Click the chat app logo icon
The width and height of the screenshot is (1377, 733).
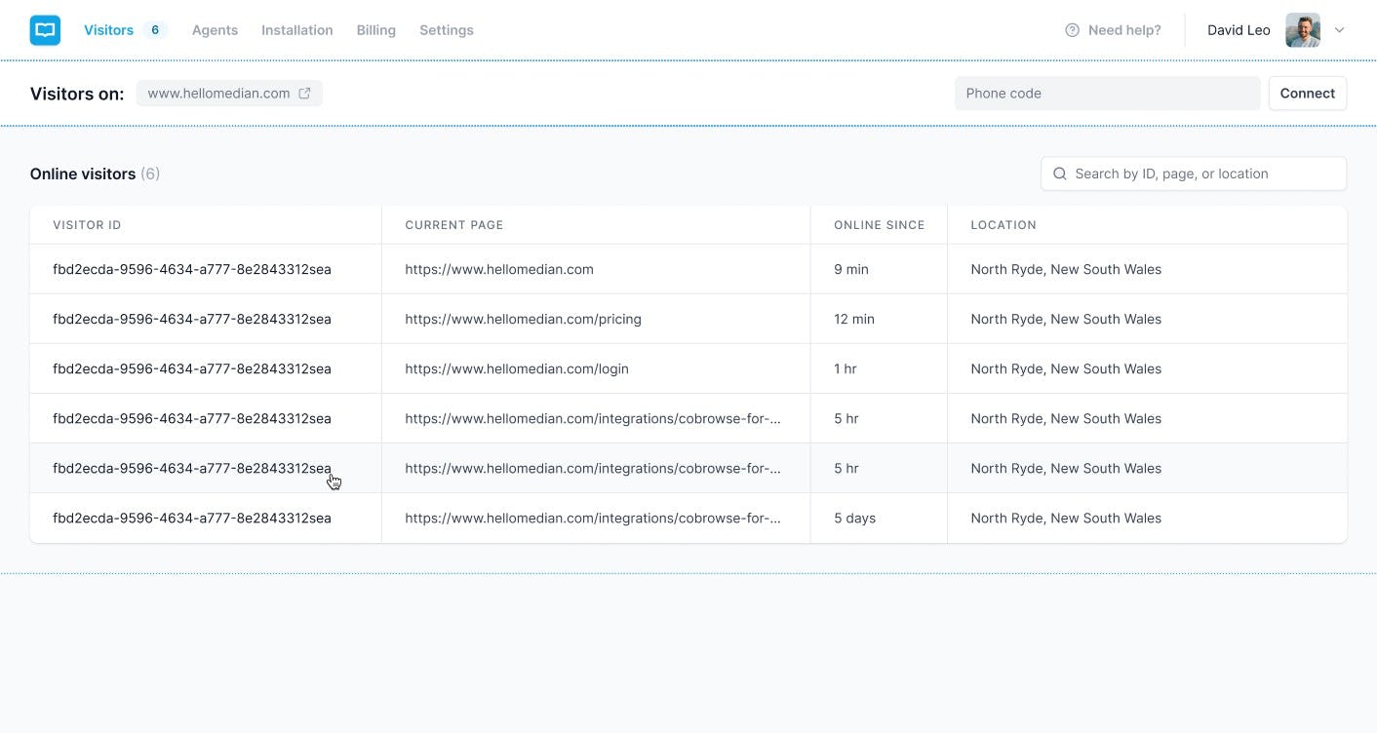(44, 29)
